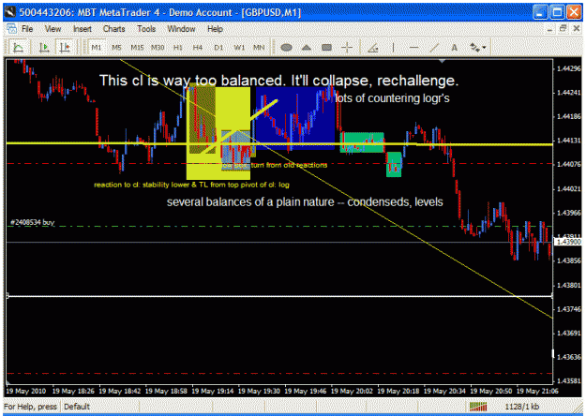The image size is (586, 416).
Task: Select the 'lots of countering logr's' text
Action: (x=392, y=98)
